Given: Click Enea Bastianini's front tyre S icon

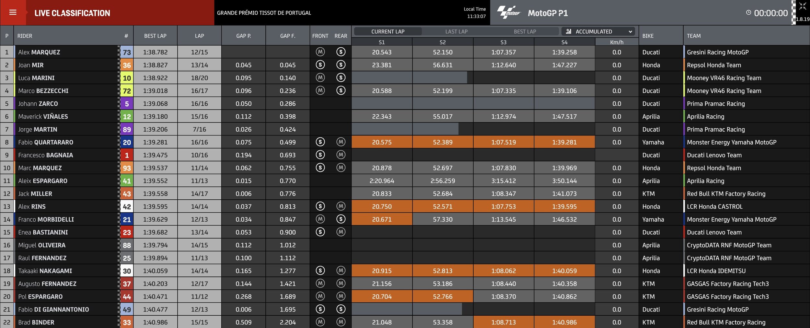Looking at the screenshot, I should coord(320,232).
